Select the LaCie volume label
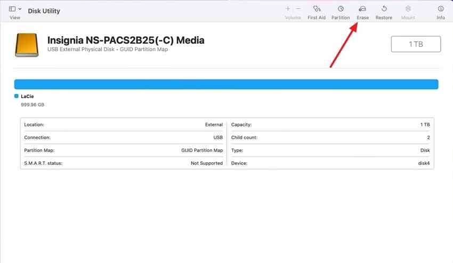The image size is (453, 263). pyautogui.click(x=27, y=97)
